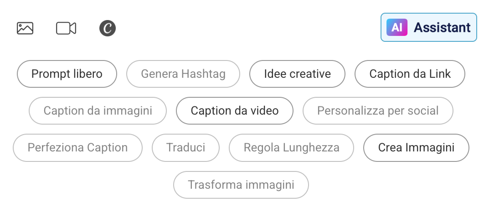Screen dimensions: 484x211
Task: Click the image upload icon
Action: pos(25,28)
